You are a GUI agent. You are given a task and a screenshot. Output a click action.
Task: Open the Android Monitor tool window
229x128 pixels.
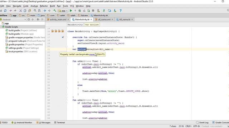click(x=22, y=123)
